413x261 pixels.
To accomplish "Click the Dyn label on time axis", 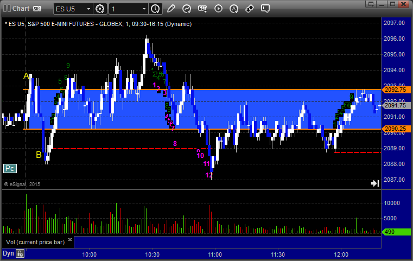I will [x=8, y=253].
